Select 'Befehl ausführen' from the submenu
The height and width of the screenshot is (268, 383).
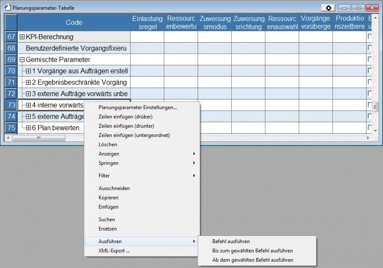coord(231,242)
